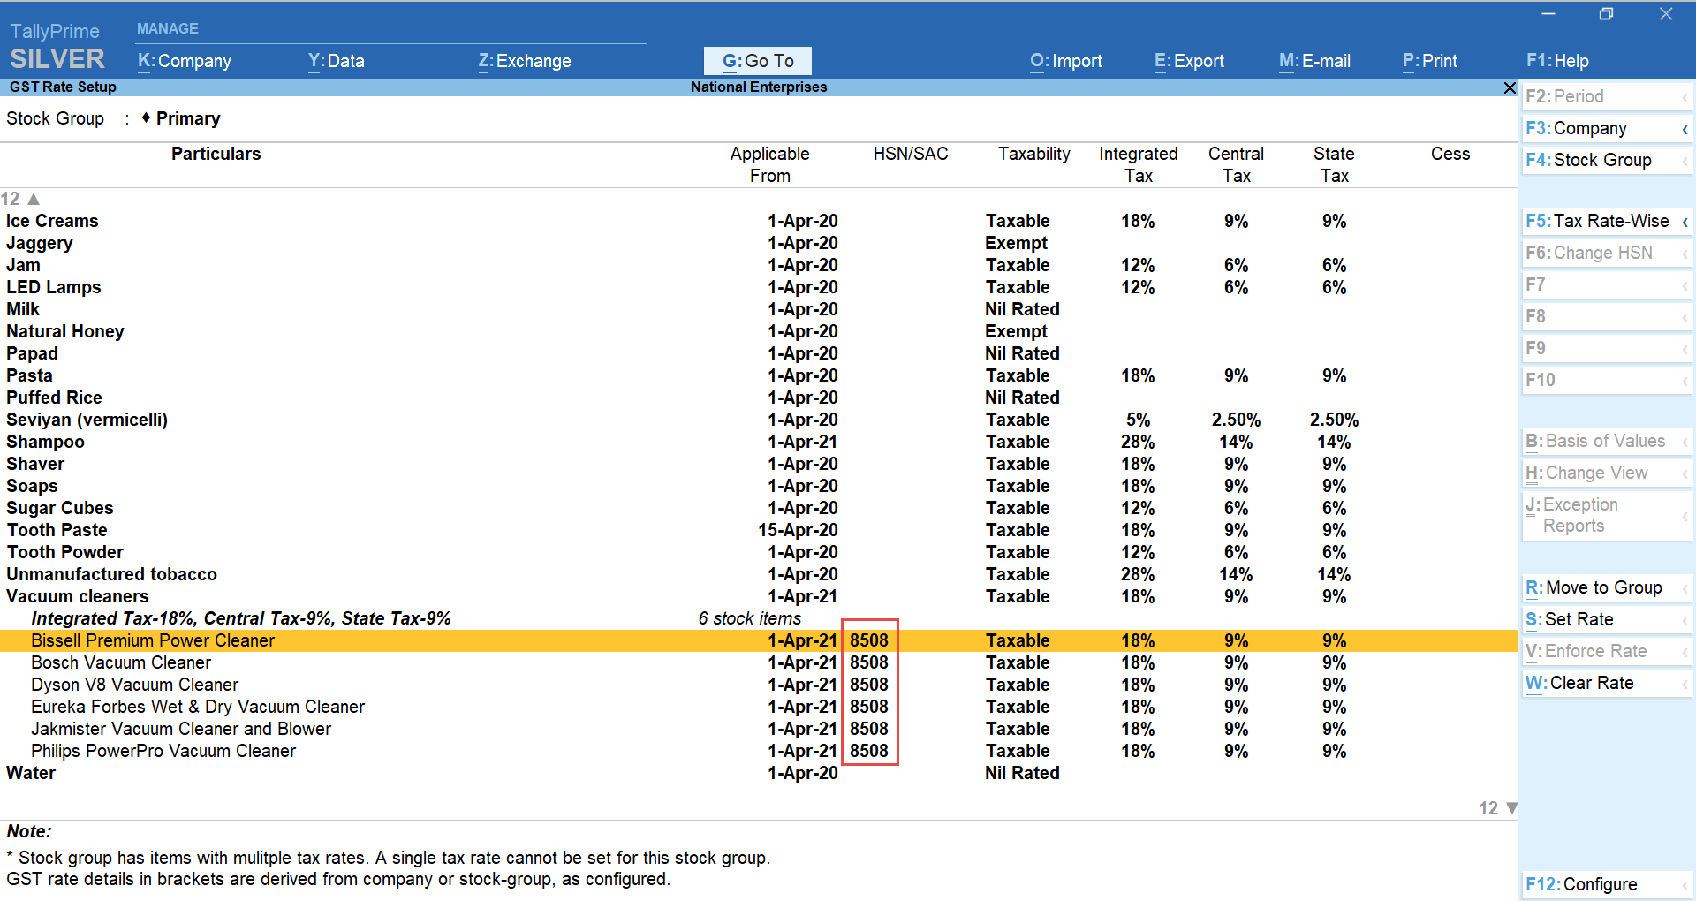Click the G: Go To button
The image size is (1696, 901).
click(x=758, y=61)
